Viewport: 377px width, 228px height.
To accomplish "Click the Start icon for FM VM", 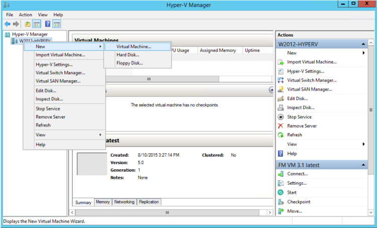I will 280,192.
